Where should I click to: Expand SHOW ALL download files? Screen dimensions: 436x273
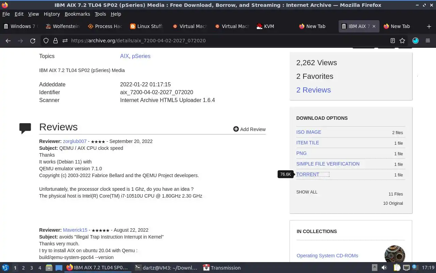[307, 192]
